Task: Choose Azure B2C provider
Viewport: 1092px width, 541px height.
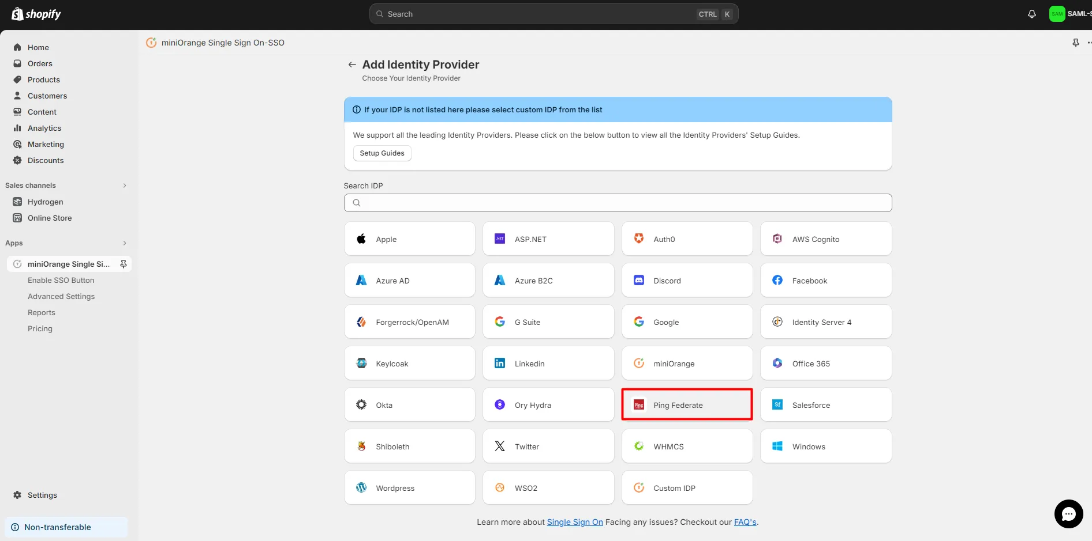Action: point(548,281)
